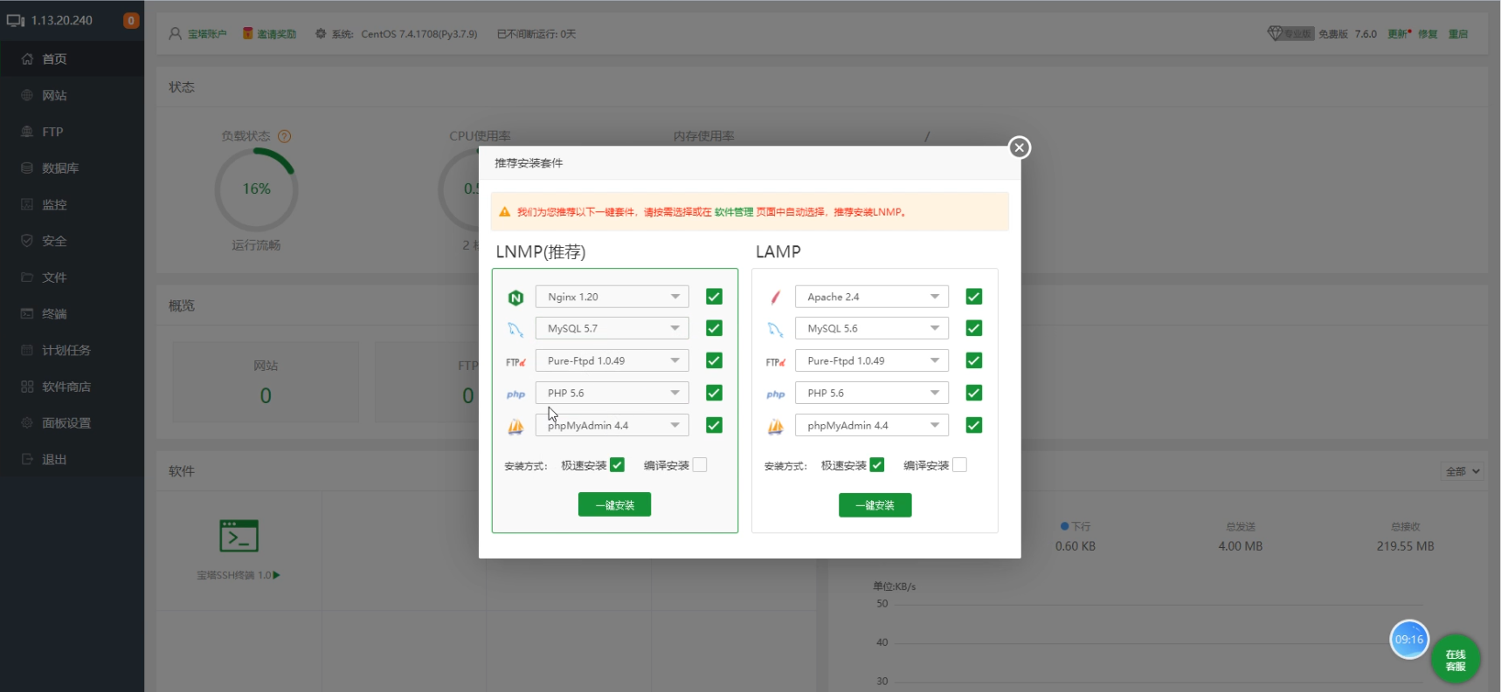Click the notification badge beside the IP address
Screen dimensions: 1501x692
point(131,20)
